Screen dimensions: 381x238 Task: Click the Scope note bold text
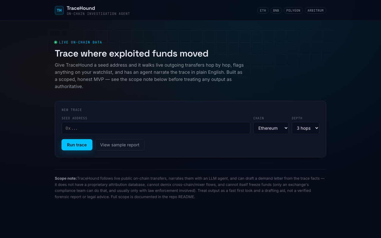(66, 178)
